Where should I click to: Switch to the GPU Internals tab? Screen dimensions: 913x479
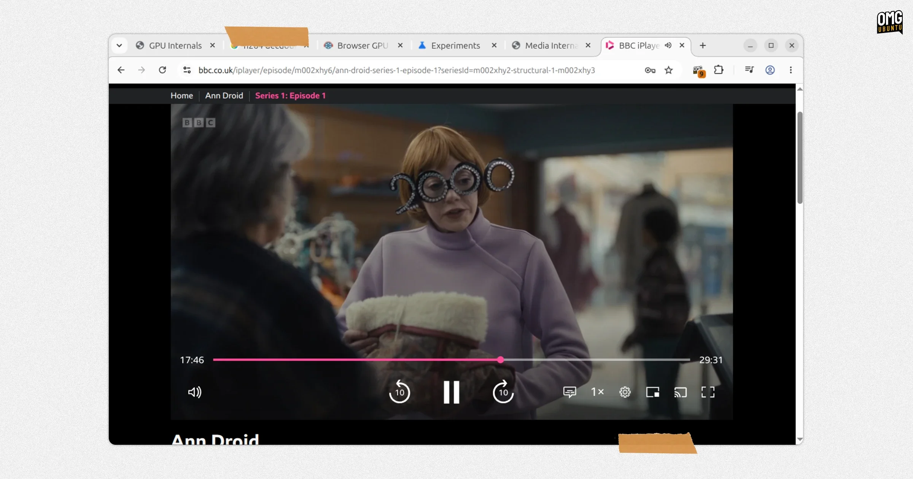click(175, 46)
